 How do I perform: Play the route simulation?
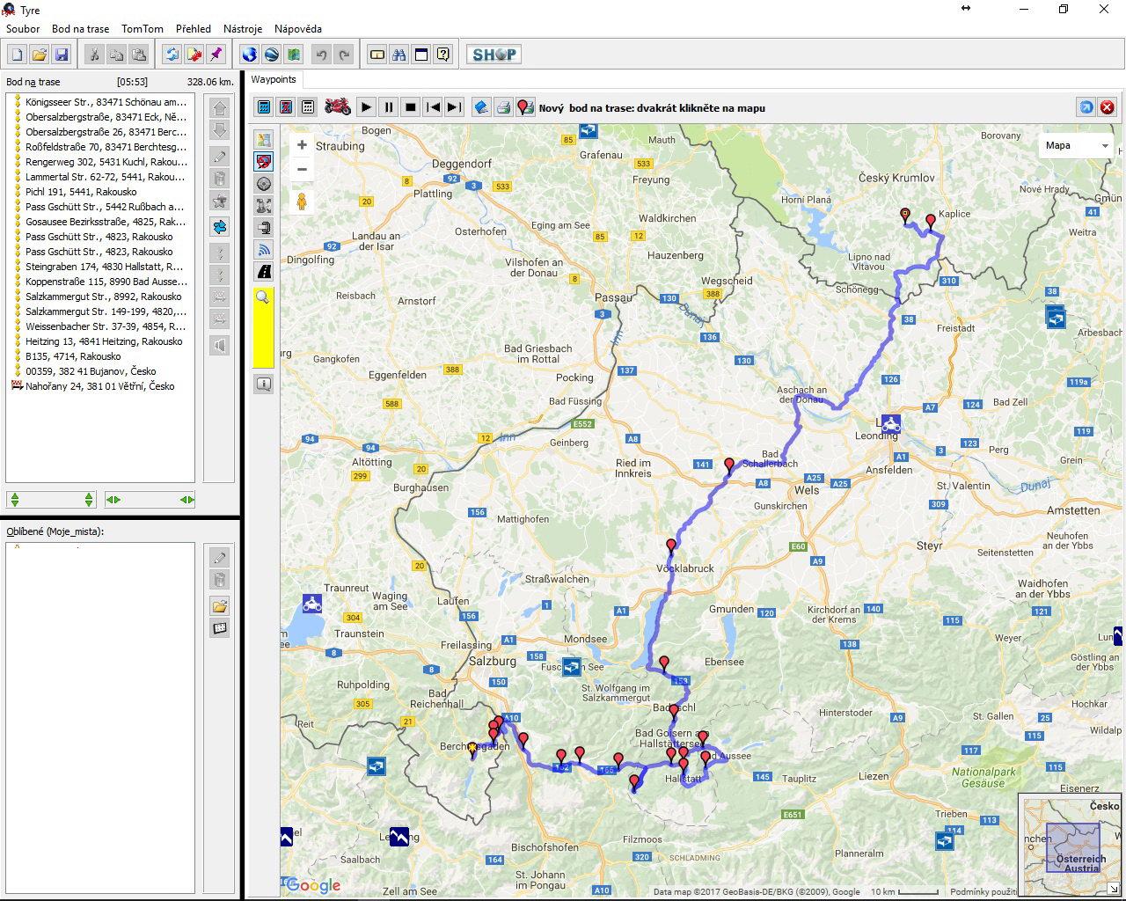coord(367,107)
